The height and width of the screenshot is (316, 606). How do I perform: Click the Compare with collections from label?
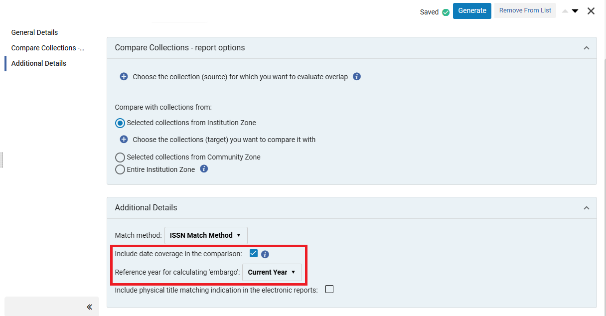click(163, 107)
